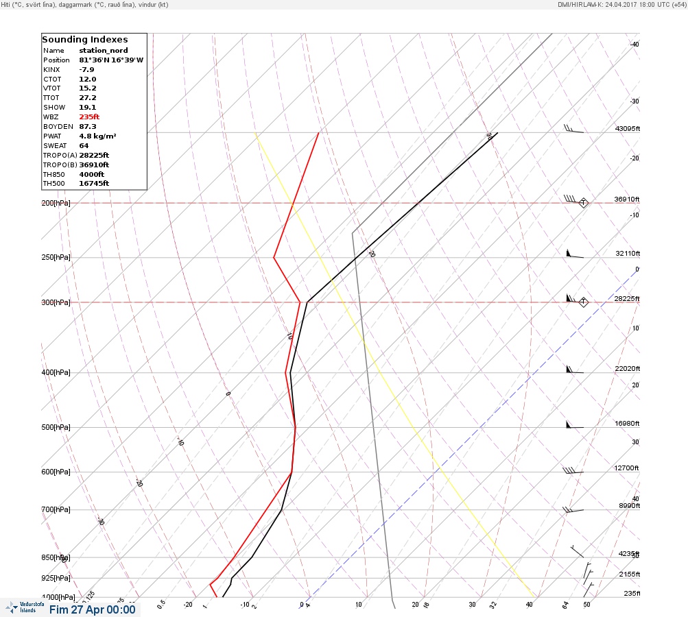688x617 pixels.
Task: Click the VTOT value 15.2
Action: tap(87, 88)
